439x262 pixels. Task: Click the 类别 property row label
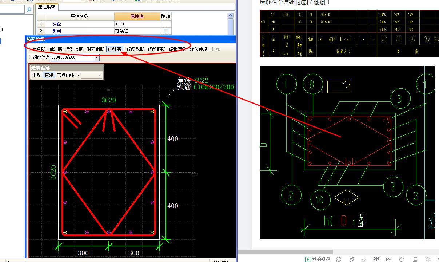tap(56, 31)
